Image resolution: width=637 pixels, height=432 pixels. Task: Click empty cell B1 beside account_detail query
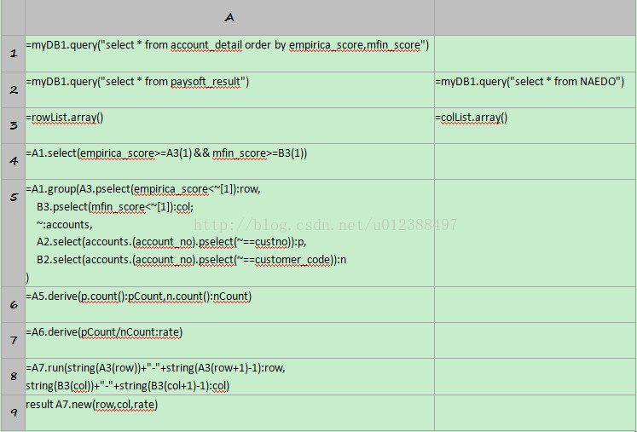[535, 54]
